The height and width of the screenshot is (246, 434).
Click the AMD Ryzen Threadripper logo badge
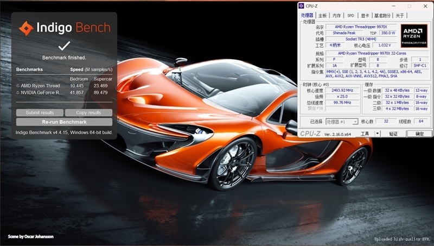pyautogui.click(x=414, y=36)
